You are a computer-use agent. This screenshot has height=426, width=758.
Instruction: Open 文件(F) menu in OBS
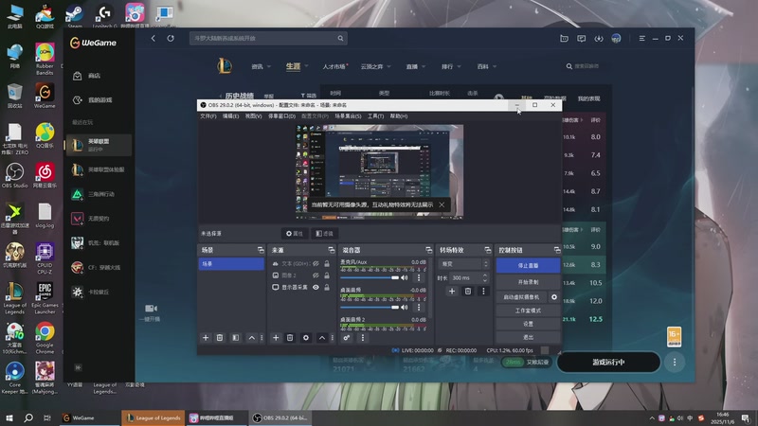point(208,116)
